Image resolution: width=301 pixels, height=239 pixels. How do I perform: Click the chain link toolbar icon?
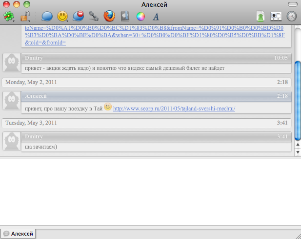[x=94, y=17]
